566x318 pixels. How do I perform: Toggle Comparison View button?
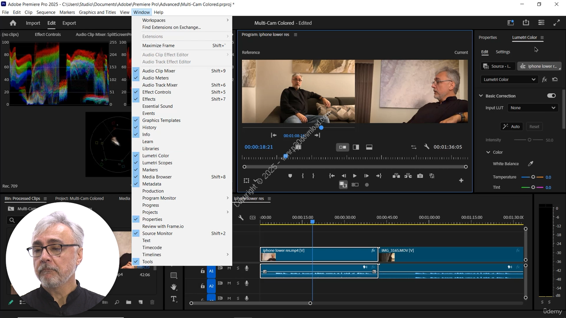pyautogui.click(x=343, y=185)
